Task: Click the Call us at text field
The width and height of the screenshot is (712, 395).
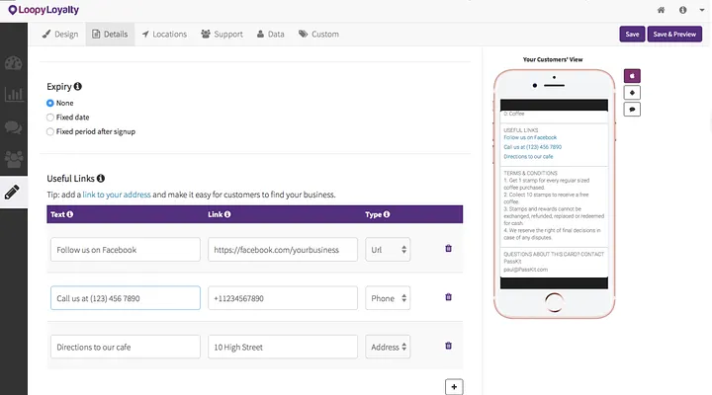Action: coord(126,298)
